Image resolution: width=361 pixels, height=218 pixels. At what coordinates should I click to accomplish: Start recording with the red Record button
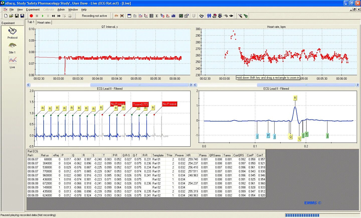point(31,16)
